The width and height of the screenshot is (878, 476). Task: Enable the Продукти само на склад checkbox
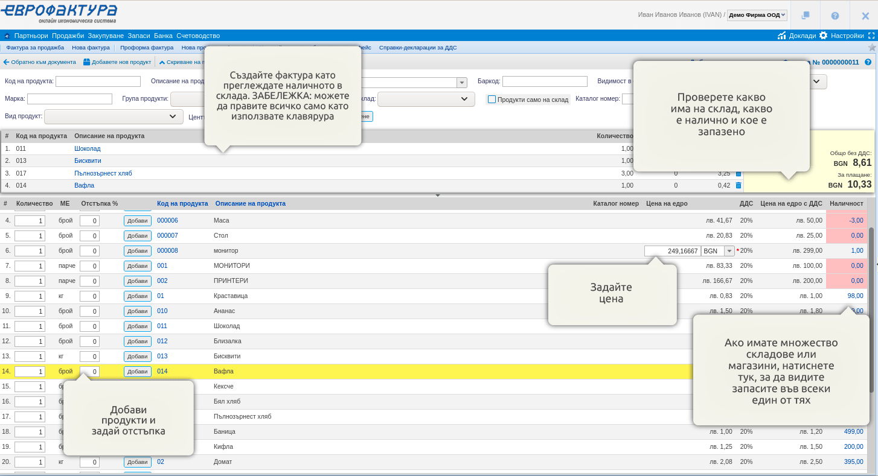[x=492, y=100]
